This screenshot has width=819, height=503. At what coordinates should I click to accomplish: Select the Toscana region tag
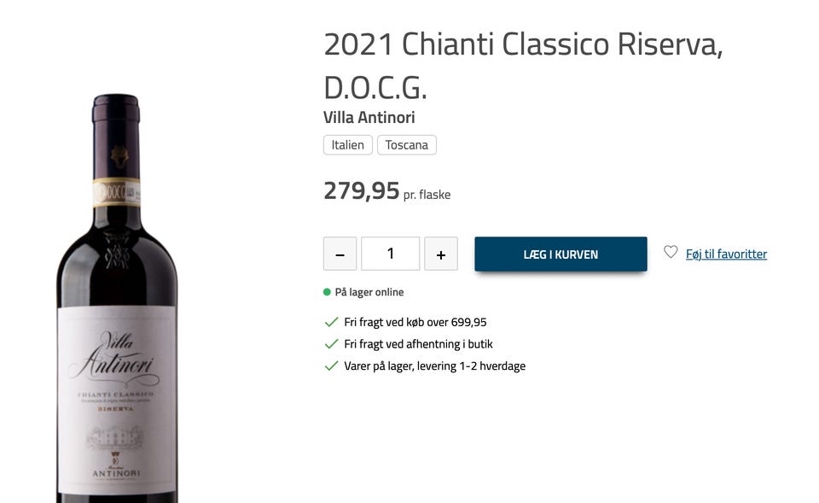pos(406,145)
